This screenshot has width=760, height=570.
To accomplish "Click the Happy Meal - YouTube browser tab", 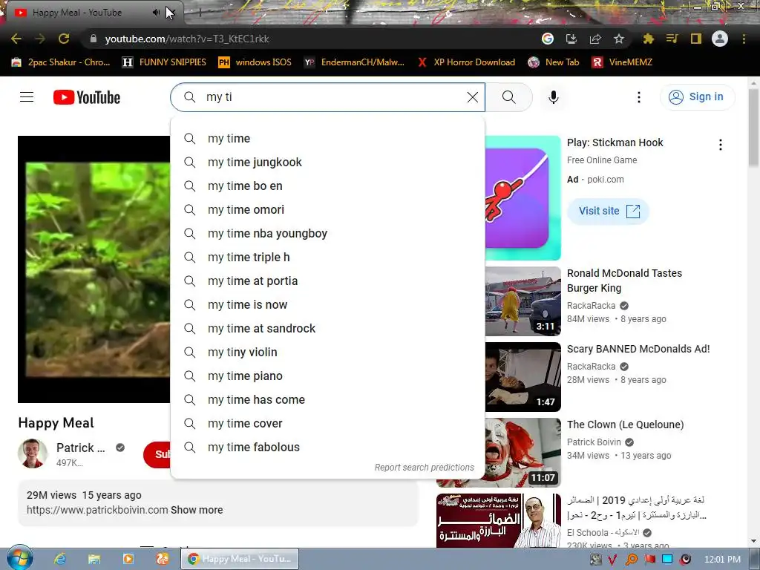I will pyautogui.click(x=92, y=13).
